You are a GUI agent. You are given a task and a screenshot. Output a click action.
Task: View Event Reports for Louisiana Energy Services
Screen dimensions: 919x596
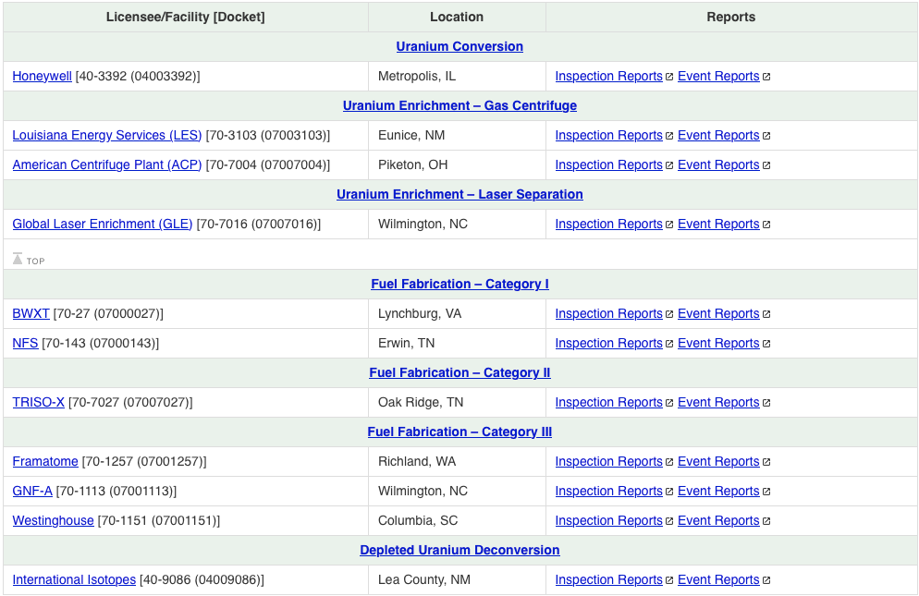(x=718, y=136)
